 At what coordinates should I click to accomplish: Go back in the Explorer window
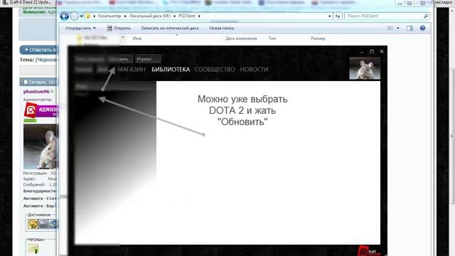[x=64, y=16]
